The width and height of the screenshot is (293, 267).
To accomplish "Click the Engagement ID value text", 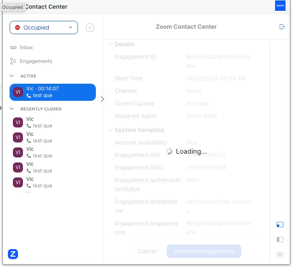I will click(x=218, y=61).
